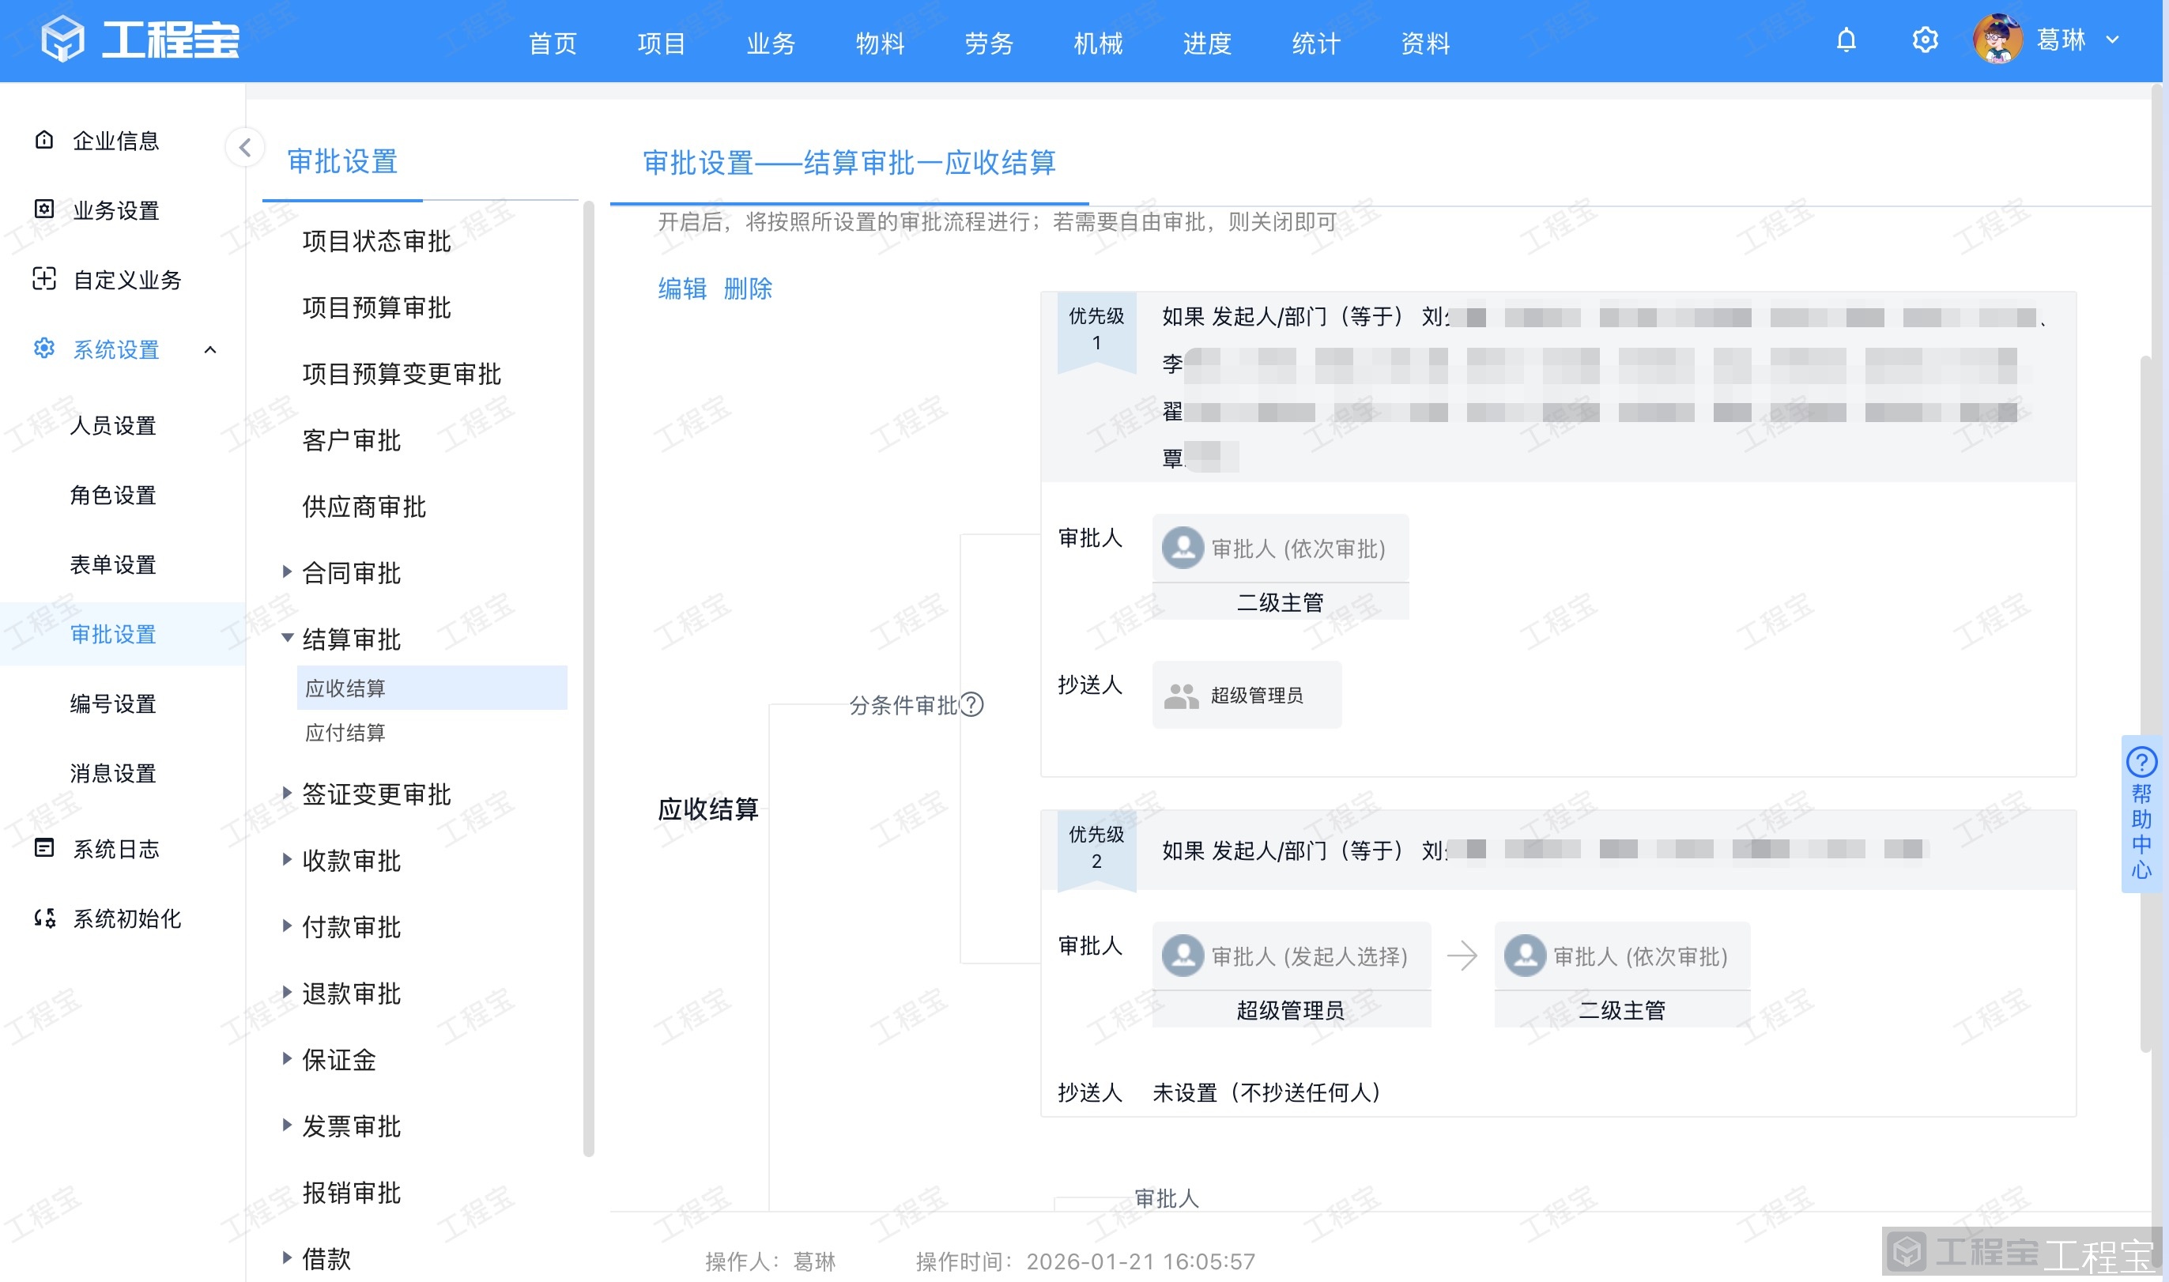Image resolution: width=2169 pixels, height=1282 pixels.
Task: Switch to the 统计 navigation item
Action: click(x=1314, y=43)
